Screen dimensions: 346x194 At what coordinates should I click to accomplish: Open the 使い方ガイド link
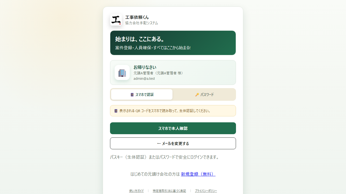click(137, 191)
